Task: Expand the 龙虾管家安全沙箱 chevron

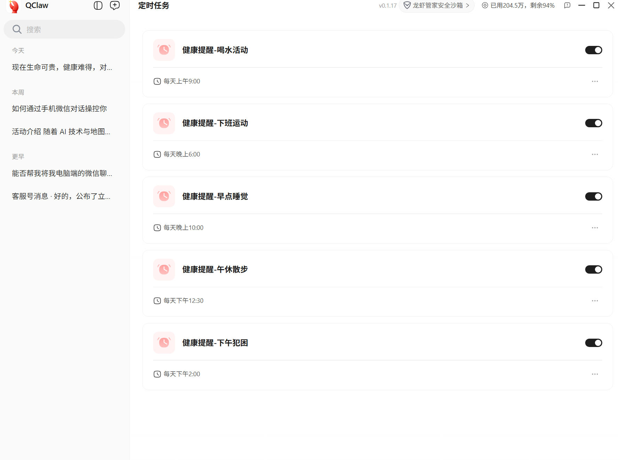Action: coord(468,6)
